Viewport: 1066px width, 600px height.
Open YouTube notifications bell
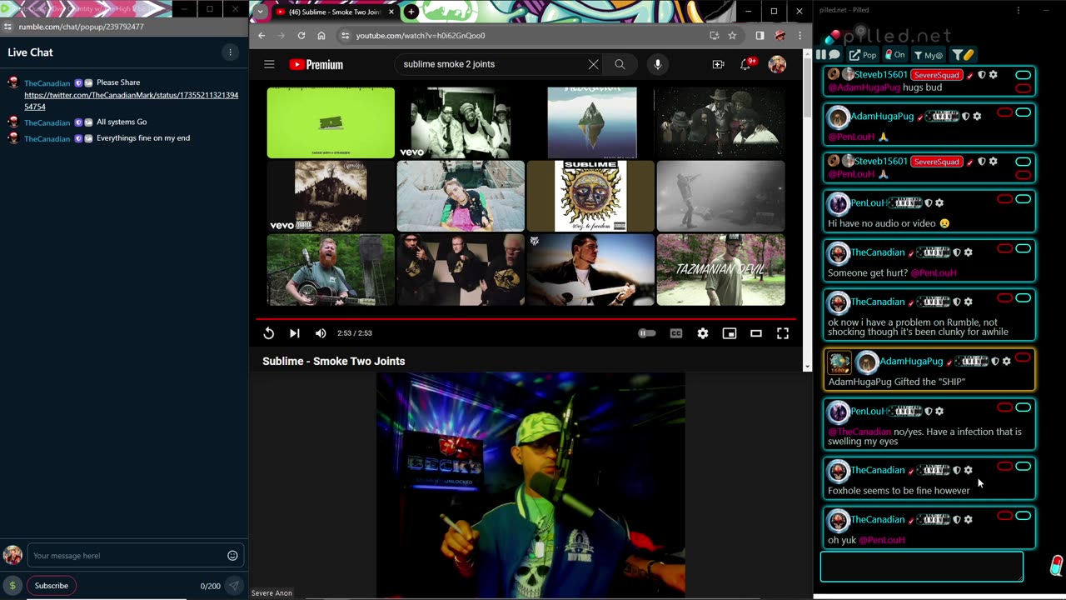(x=745, y=64)
